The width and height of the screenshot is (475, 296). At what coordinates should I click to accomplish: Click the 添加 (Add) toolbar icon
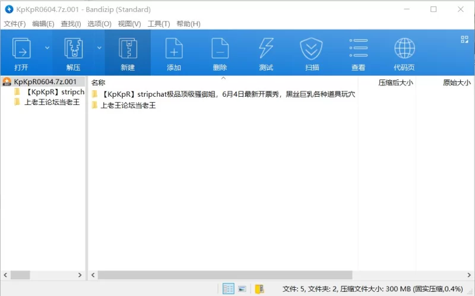(x=174, y=49)
